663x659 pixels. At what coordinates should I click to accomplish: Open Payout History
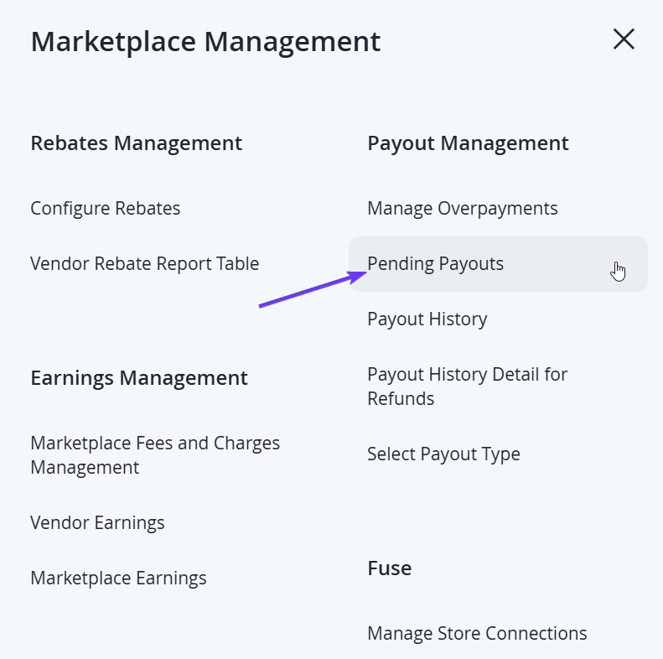tap(427, 319)
